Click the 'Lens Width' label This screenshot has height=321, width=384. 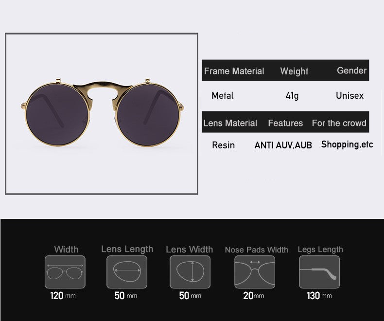tap(190, 250)
